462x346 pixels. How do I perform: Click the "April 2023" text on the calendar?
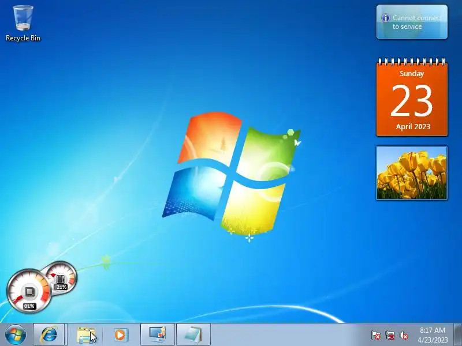413,126
